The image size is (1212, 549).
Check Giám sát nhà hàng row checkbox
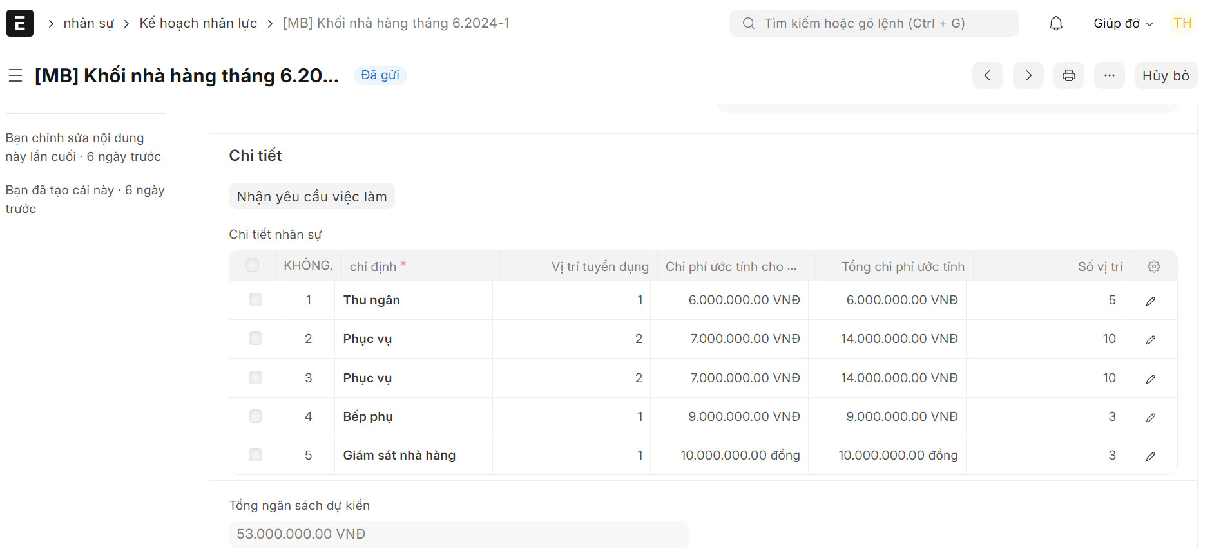point(255,455)
